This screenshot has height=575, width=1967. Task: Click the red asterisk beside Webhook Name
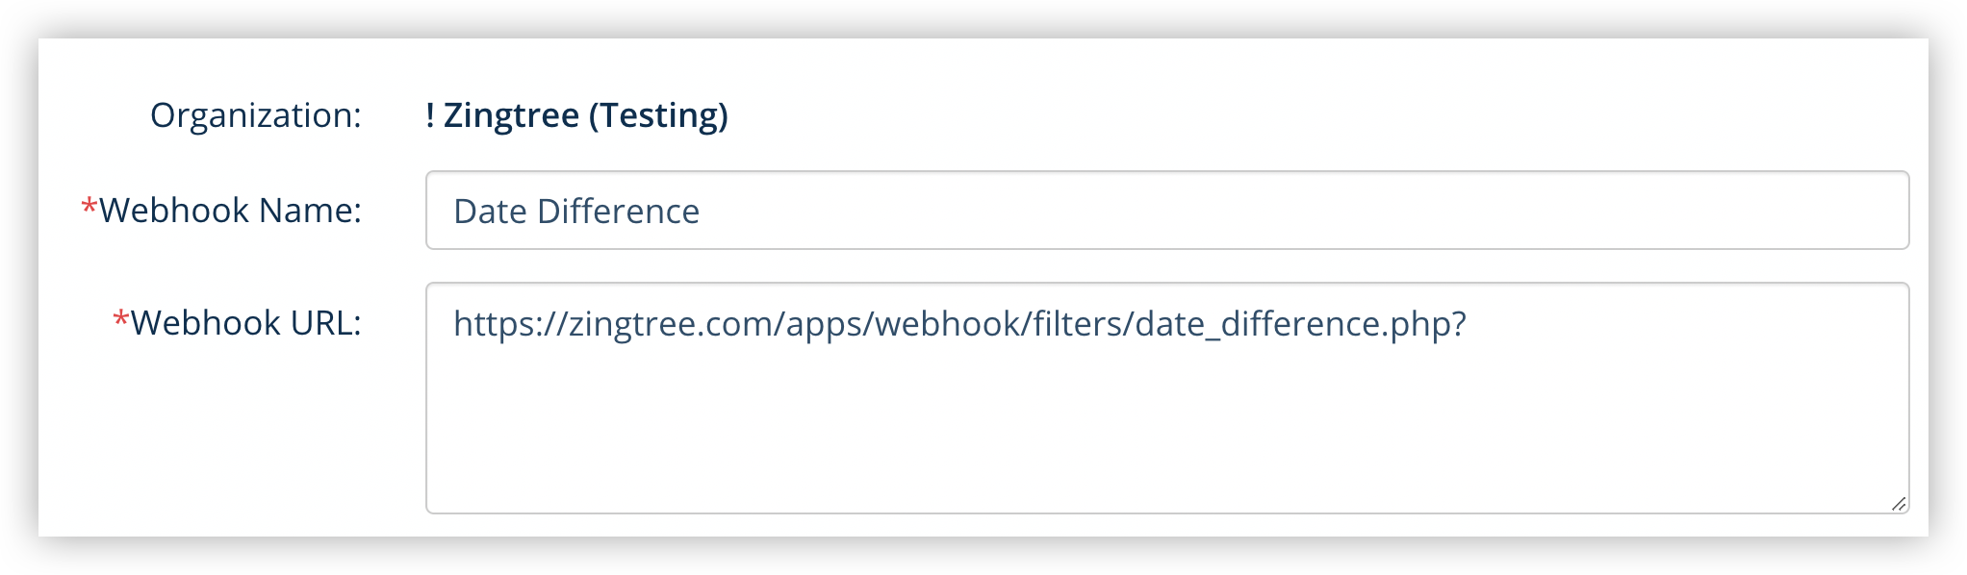pyautogui.click(x=89, y=207)
